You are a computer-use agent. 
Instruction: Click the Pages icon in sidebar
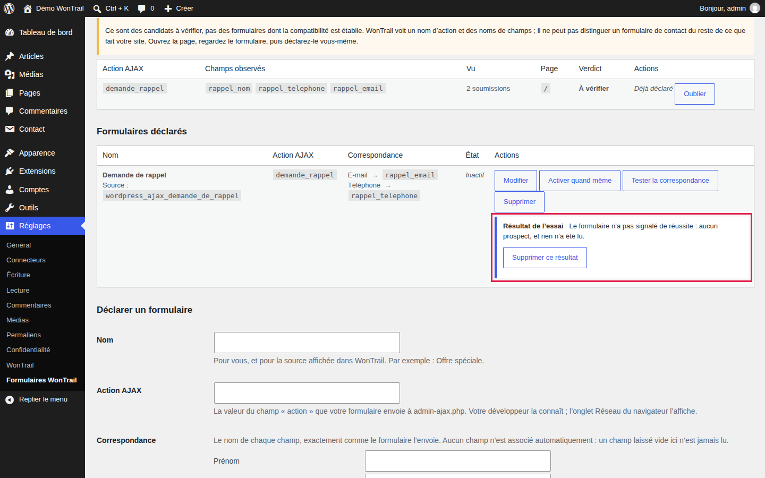pyautogui.click(x=10, y=93)
